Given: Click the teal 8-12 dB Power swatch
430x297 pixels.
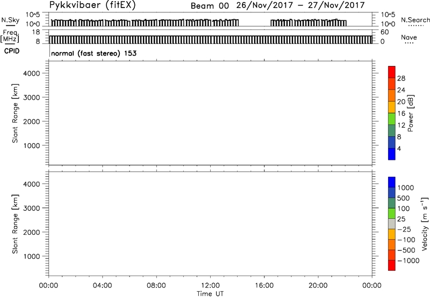Looking at the screenshot, I should click(x=392, y=130).
